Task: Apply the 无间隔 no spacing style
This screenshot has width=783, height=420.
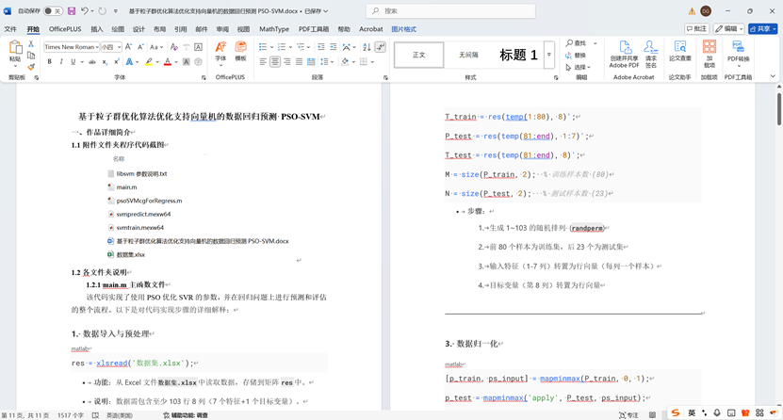Action: pyautogui.click(x=468, y=55)
